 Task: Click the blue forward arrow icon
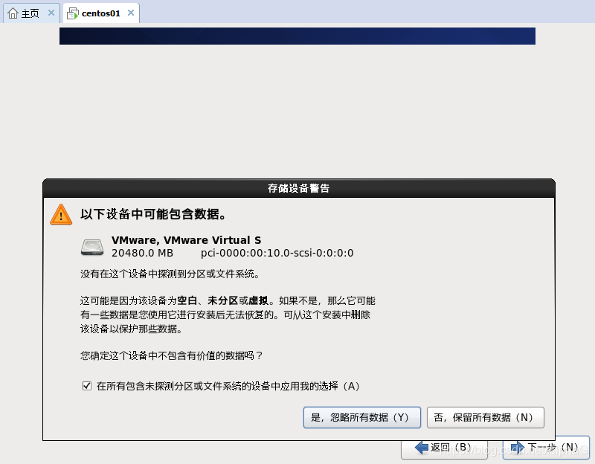click(x=518, y=448)
